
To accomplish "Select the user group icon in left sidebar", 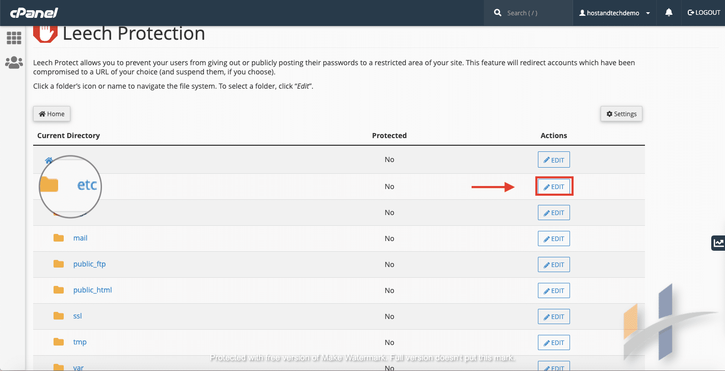I will point(14,62).
